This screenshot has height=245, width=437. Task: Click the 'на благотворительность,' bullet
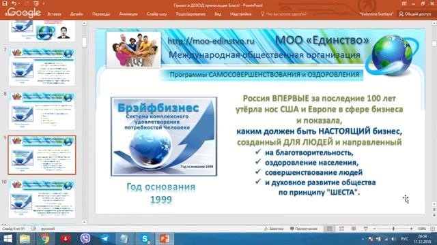(309, 152)
